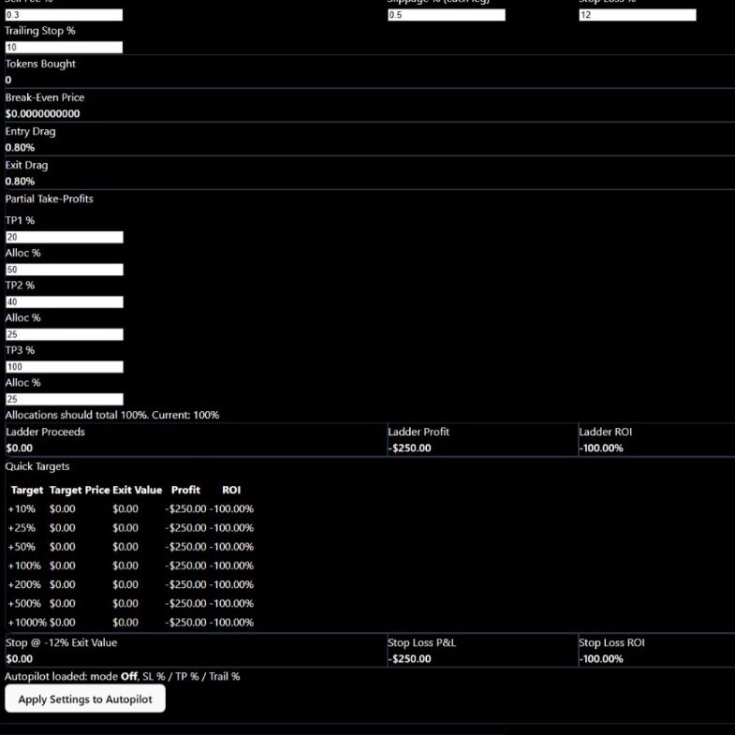Focus the Alloc % field under TP1
This screenshot has width=735, height=735.
(x=64, y=270)
